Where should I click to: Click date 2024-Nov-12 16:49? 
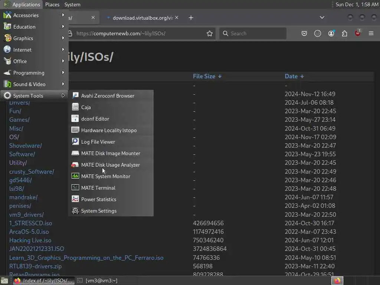tap(310, 94)
